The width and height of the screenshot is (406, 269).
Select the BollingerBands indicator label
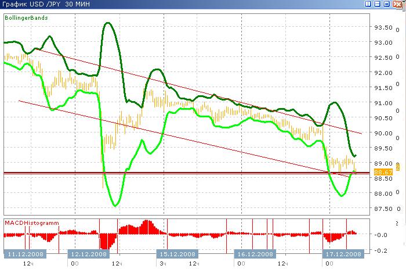tap(26, 18)
